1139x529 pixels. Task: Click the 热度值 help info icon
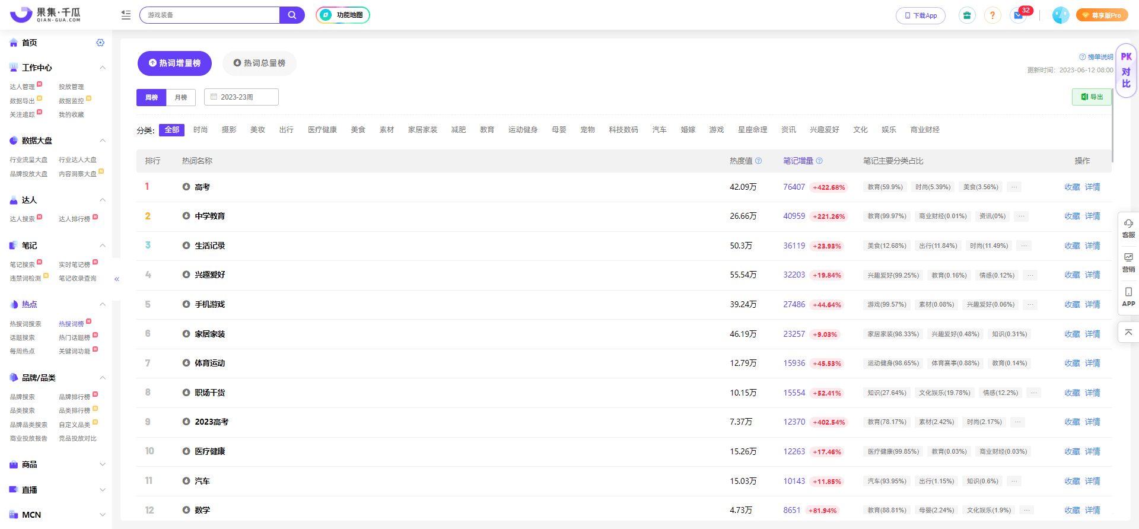pos(758,161)
